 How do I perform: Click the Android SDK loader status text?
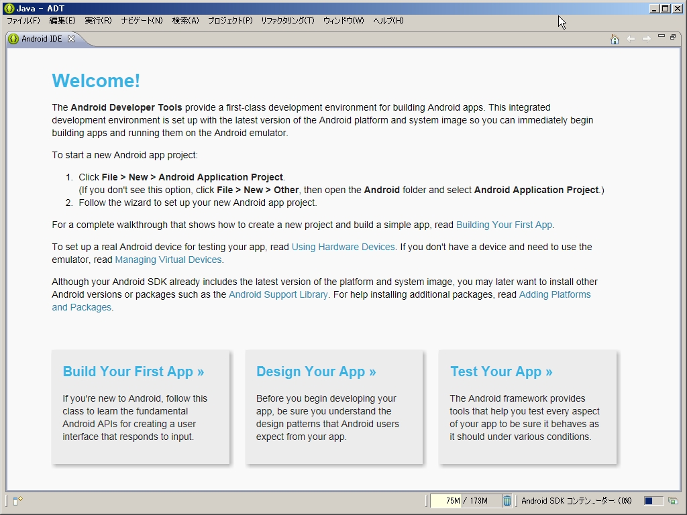coord(576,500)
